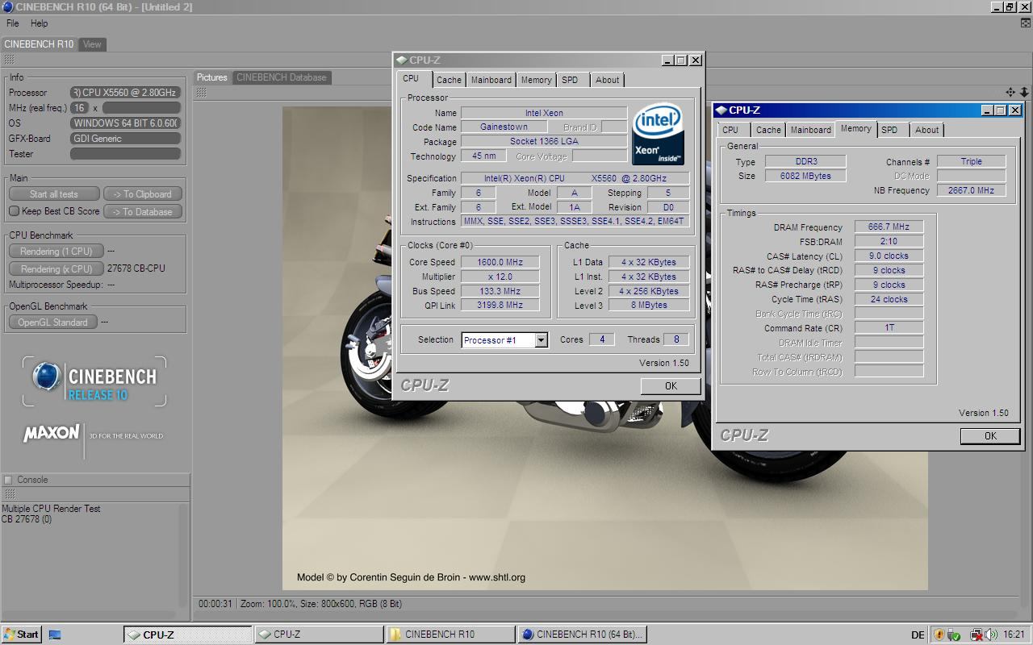This screenshot has height=645, width=1033.
Task: Click the grip handle below the Console header
Action: (9, 494)
